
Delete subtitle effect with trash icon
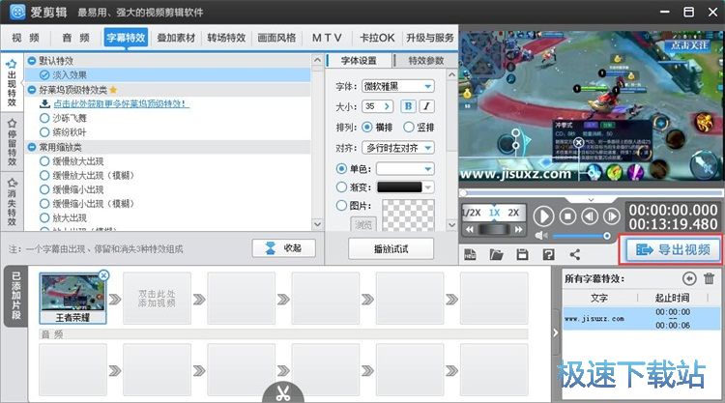[x=709, y=278]
